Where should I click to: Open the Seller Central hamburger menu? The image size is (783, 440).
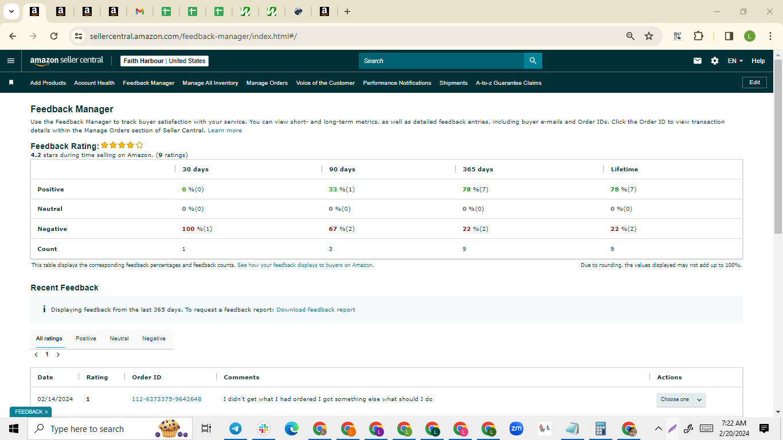pos(11,61)
